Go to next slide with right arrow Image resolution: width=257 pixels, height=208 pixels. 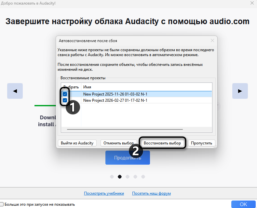[240, 91]
